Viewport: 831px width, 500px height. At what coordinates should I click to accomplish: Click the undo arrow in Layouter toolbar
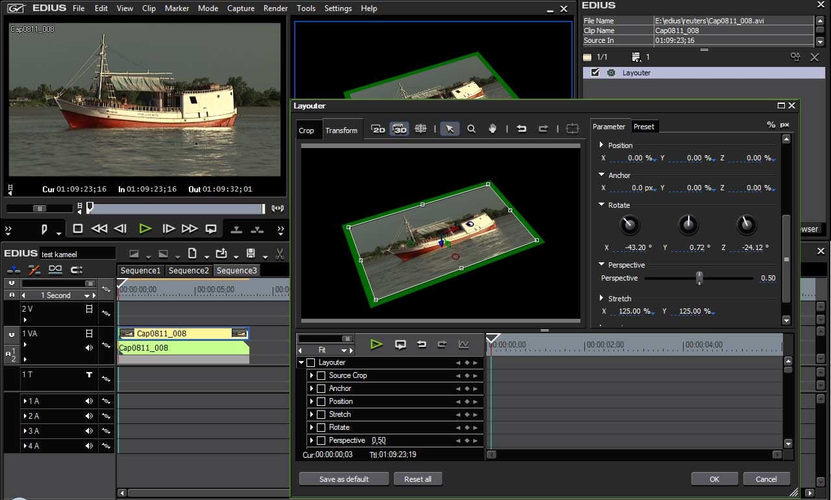pyautogui.click(x=521, y=129)
